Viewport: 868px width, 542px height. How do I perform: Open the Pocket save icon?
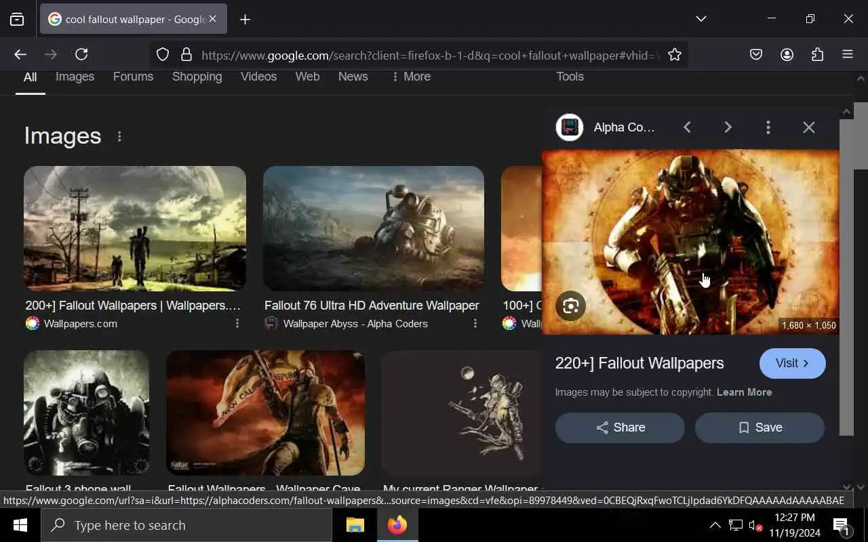click(x=756, y=55)
